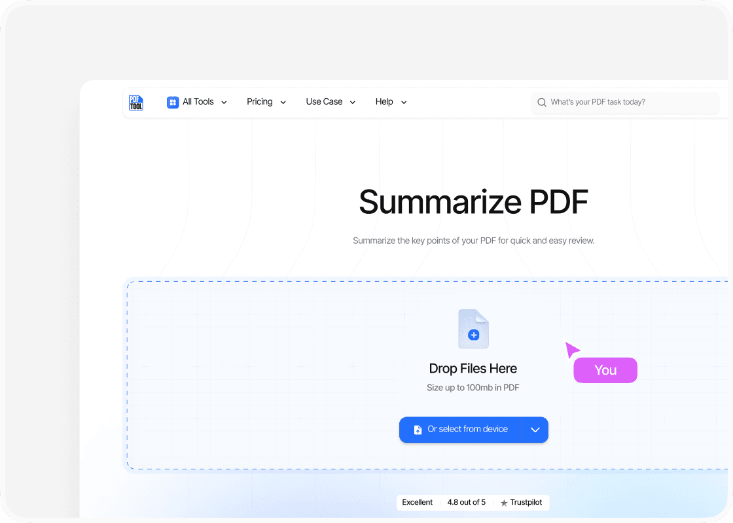Image resolution: width=733 pixels, height=523 pixels.
Task: Click the PDF Tool logo
Action: [136, 103]
